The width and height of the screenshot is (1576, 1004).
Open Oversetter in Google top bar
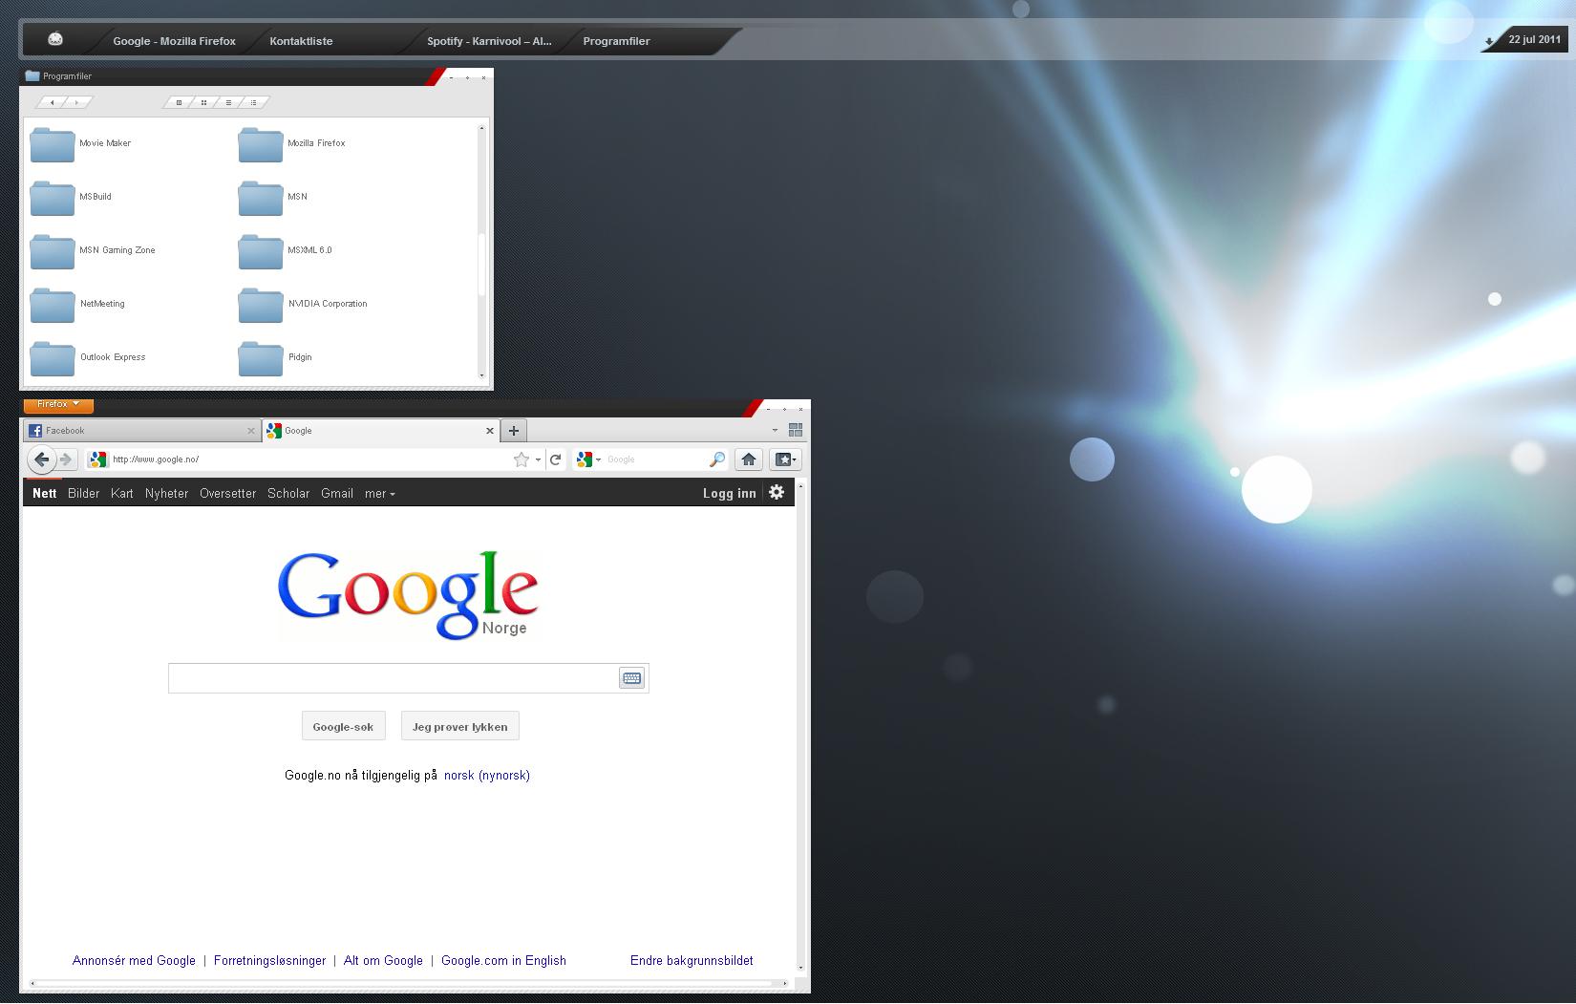[x=228, y=494]
